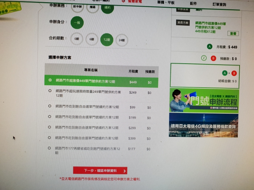The height and width of the screenshot is (190, 254).
Task: Click the green plan summary text 449月租X12期
Action: [205, 32]
